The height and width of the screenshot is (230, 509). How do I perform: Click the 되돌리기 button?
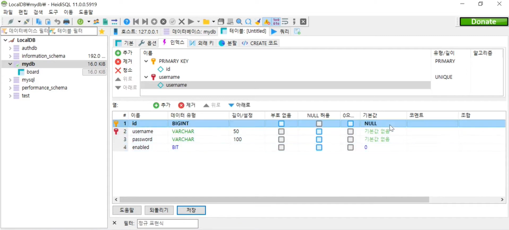click(159, 210)
